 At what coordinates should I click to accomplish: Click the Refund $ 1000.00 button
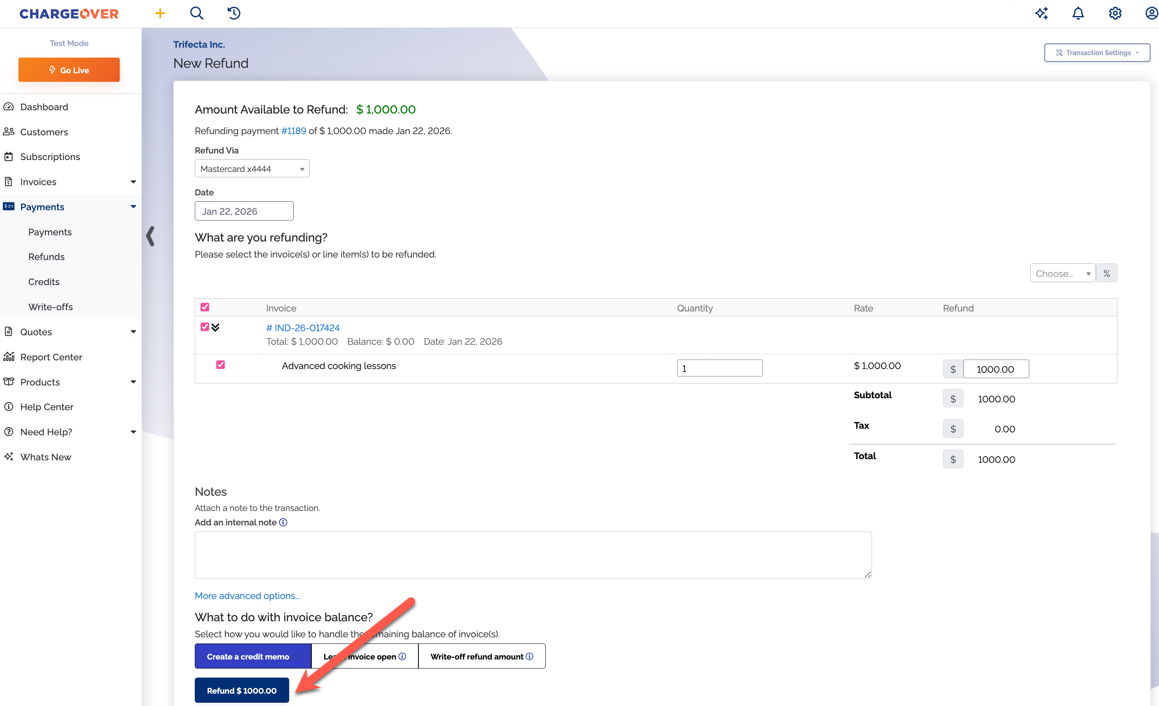241,690
